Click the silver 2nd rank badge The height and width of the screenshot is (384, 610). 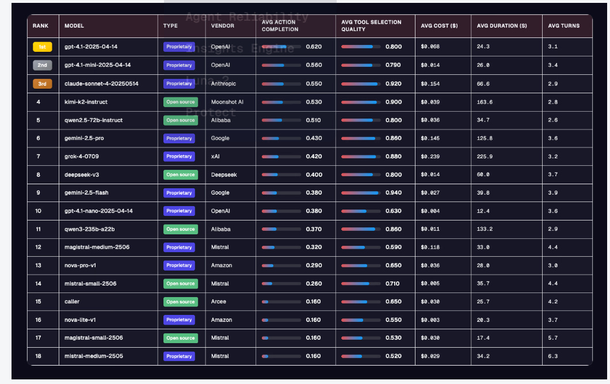43,65
